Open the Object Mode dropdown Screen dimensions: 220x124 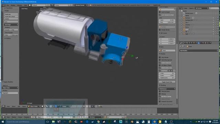[x=34, y=106]
